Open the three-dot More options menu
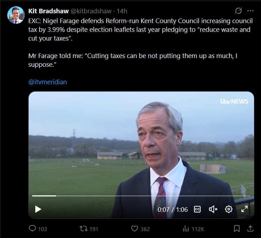The height and width of the screenshot is (238, 261). pos(250,11)
